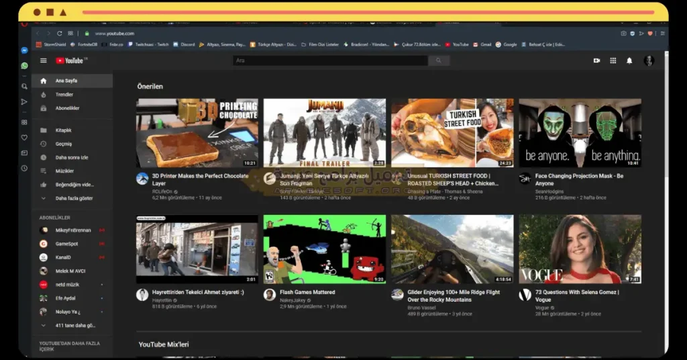Open the 3D Printing Chocolate video thumbnail
687x360 pixels.
pos(197,133)
